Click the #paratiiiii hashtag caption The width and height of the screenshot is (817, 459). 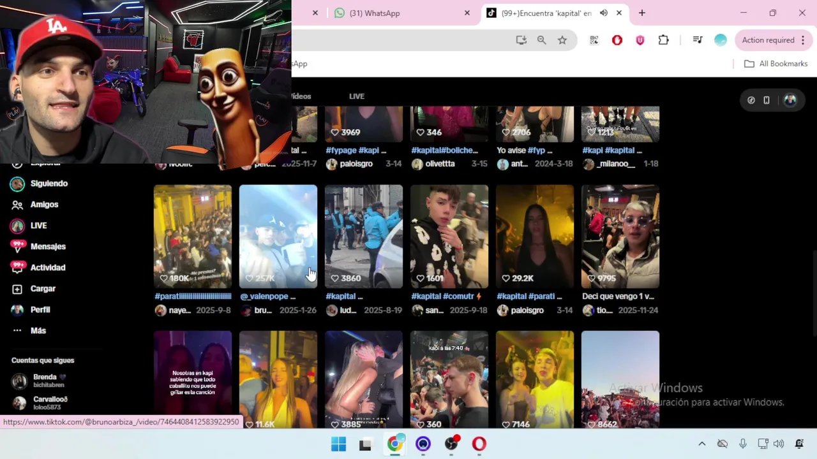point(193,296)
